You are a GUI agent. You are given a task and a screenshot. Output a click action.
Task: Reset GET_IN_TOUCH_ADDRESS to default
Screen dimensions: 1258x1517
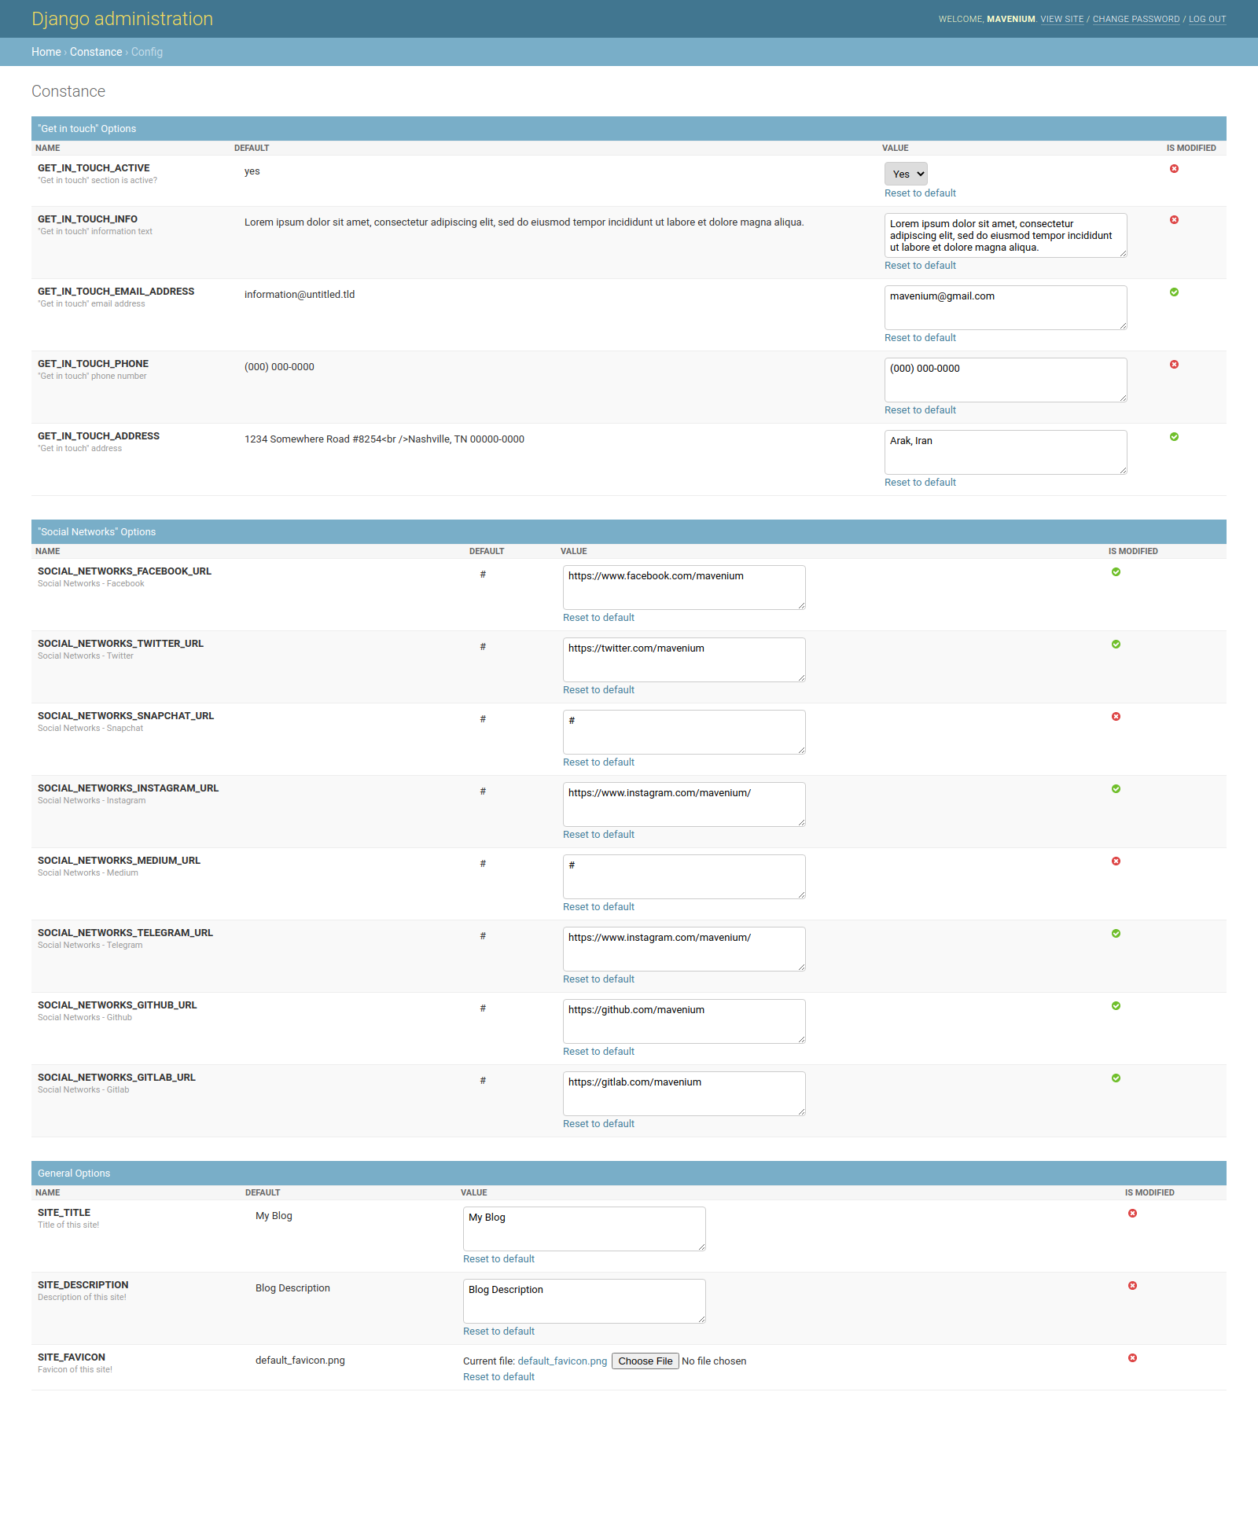(920, 483)
